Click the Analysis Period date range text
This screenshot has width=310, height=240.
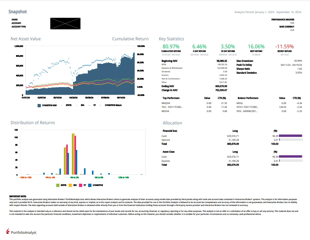[268, 12]
